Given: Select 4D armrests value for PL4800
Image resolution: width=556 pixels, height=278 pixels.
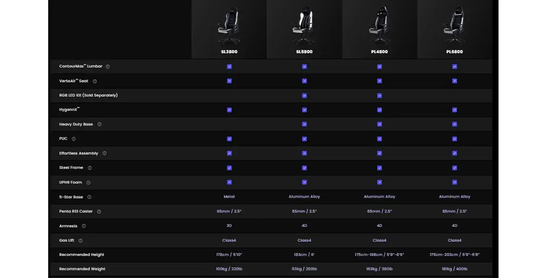Looking at the screenshot, I should [x=379, y=226].
